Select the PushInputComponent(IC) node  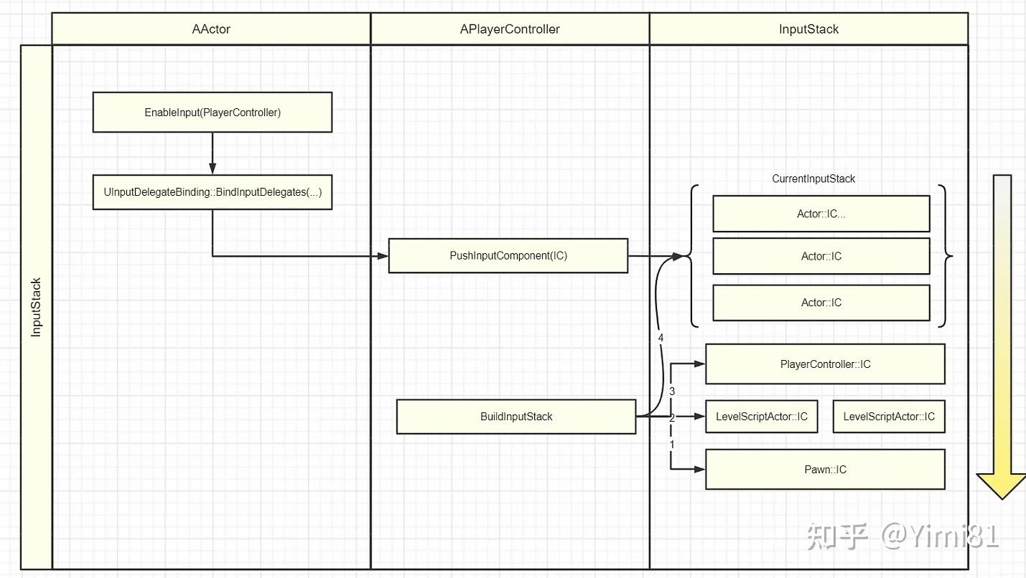click(x=508, y=256)
